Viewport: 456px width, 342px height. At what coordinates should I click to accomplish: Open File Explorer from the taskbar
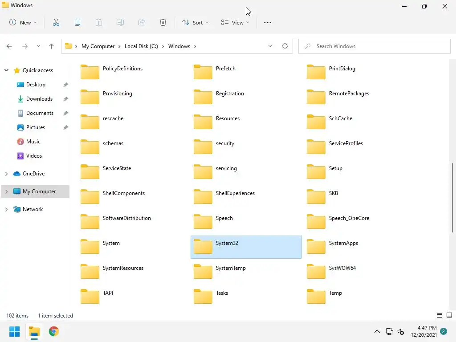34,331
